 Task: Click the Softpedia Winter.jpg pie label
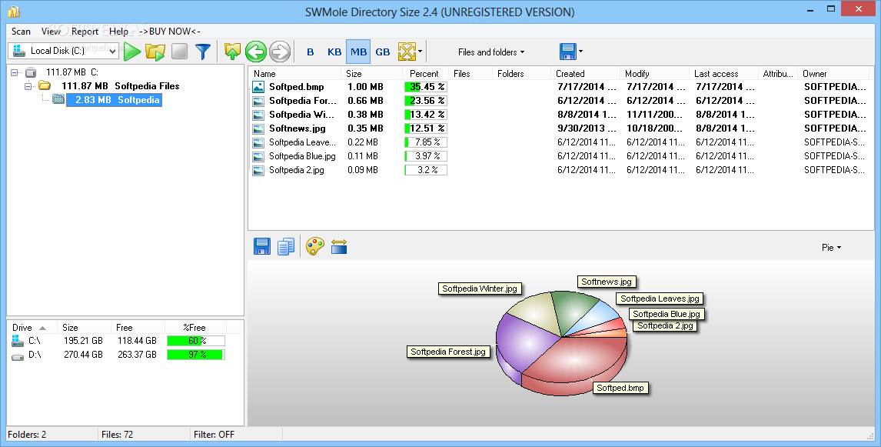[479, 289]
